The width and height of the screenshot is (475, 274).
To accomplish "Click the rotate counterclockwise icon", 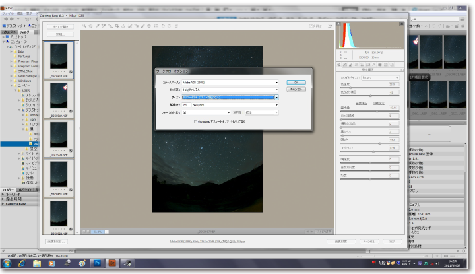I will pyautogui.click(x=162, y=26).
